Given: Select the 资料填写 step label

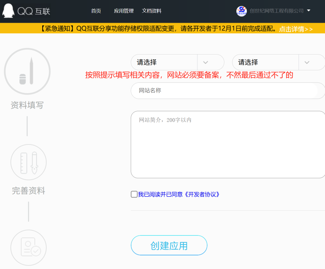Looking at the screenshot, I should [27, 105].
